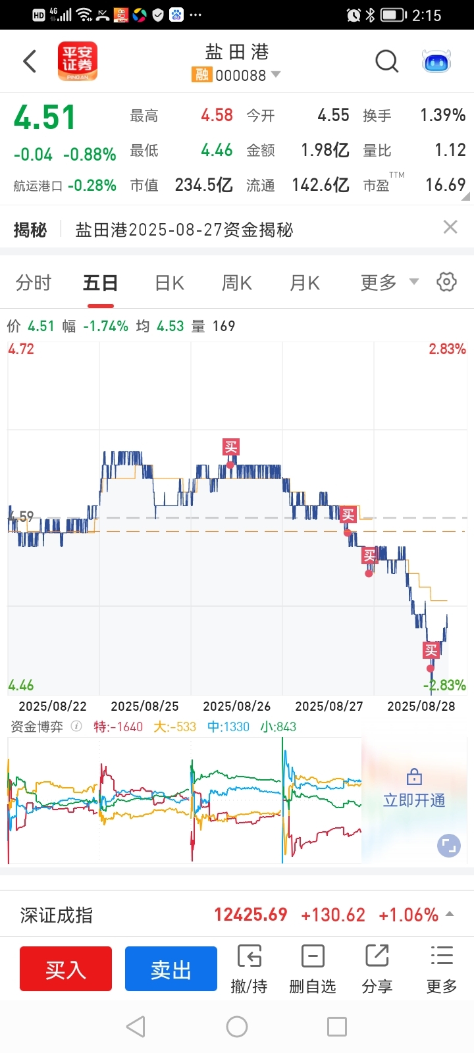Open the search magnifier icon
Viewport: 474px width, 1053px height.
point(386,62)
